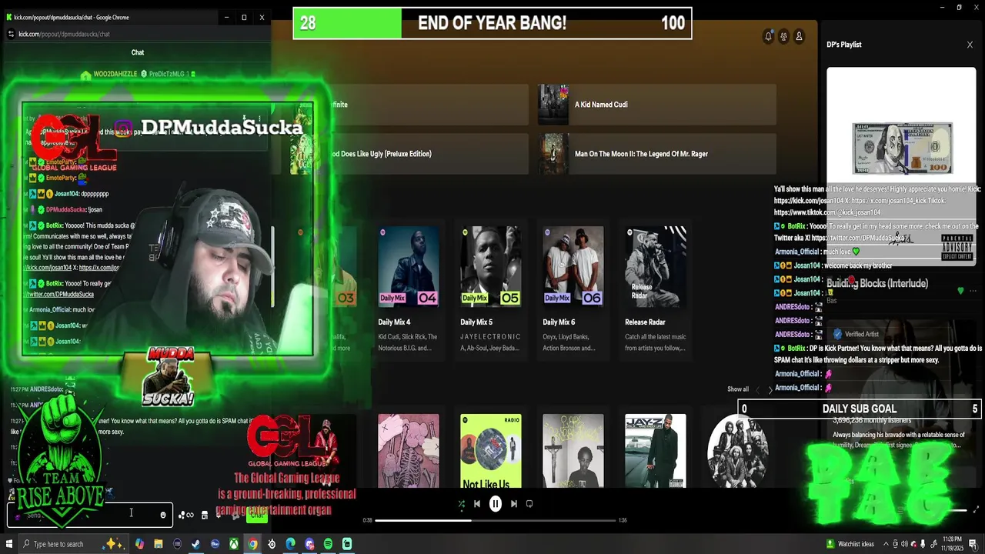Open the Not Like Us radio cover
Screen dimensions: 985x554
click(491, 451)
